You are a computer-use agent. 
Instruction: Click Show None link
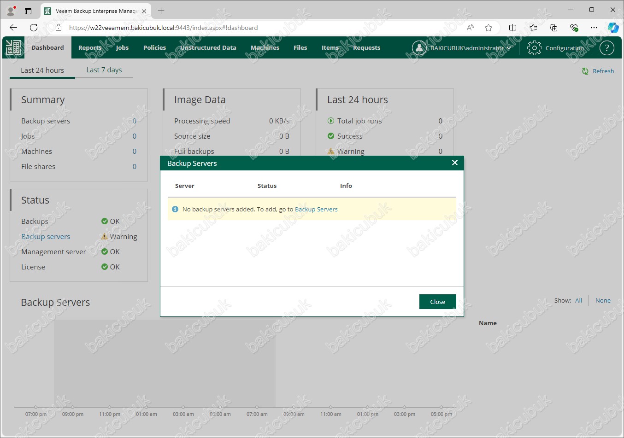(603, 300)
